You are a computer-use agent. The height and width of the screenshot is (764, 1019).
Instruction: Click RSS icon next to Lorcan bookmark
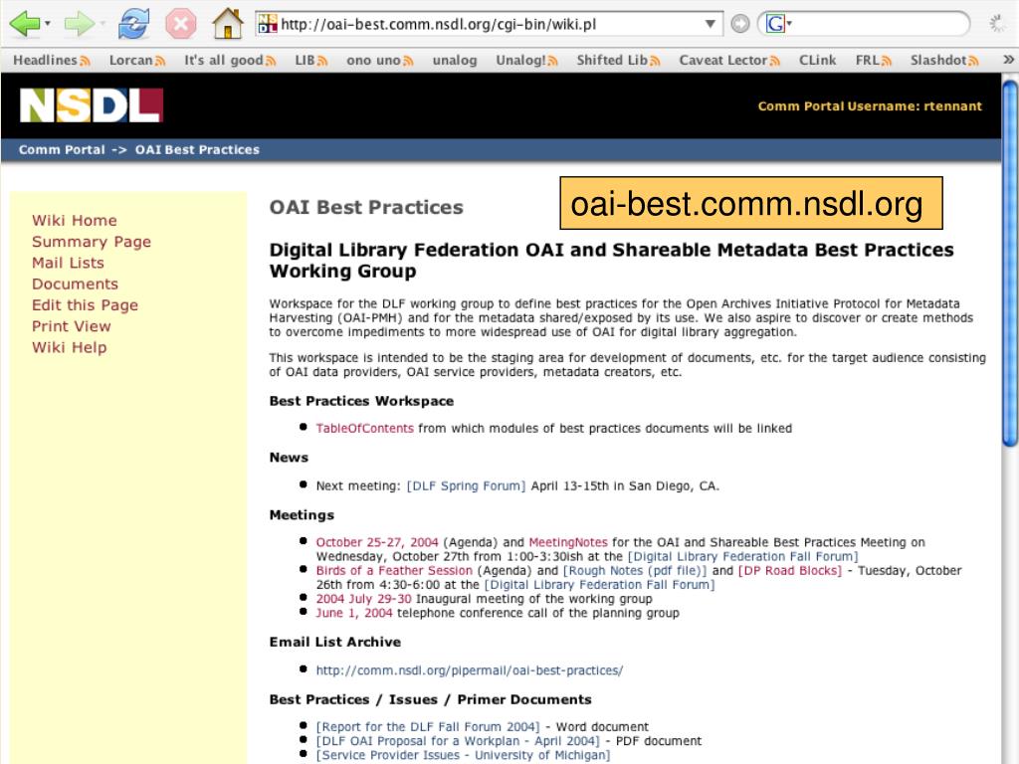(x=160, y=61)
